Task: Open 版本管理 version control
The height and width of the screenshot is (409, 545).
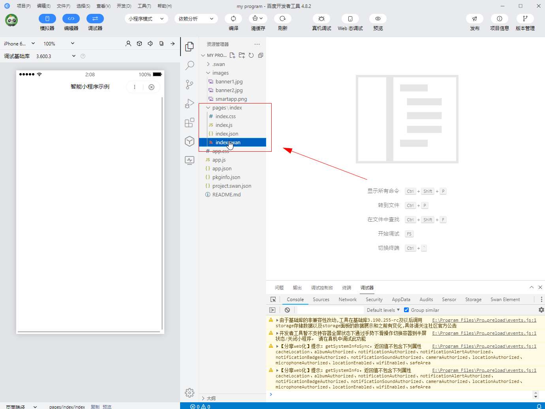Action: click(x=525, y=19)
